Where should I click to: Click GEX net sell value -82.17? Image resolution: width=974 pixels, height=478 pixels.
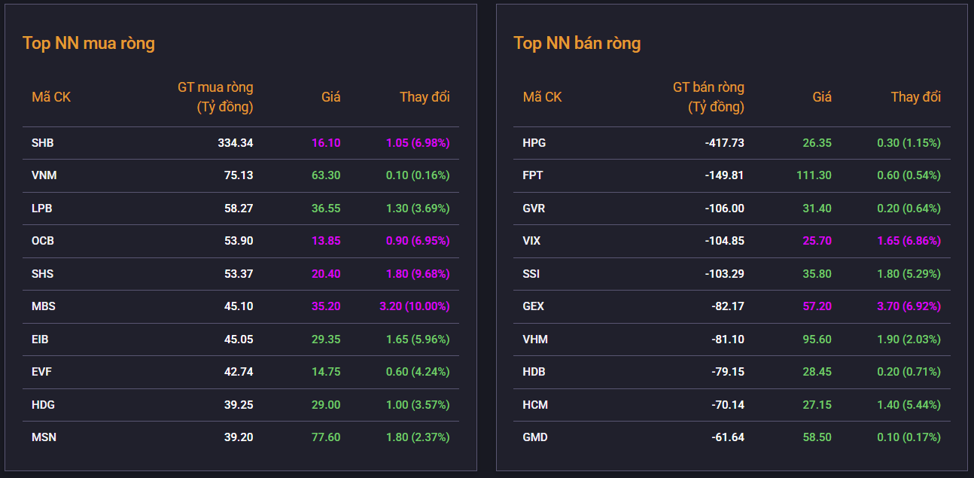tap(728, 306)
